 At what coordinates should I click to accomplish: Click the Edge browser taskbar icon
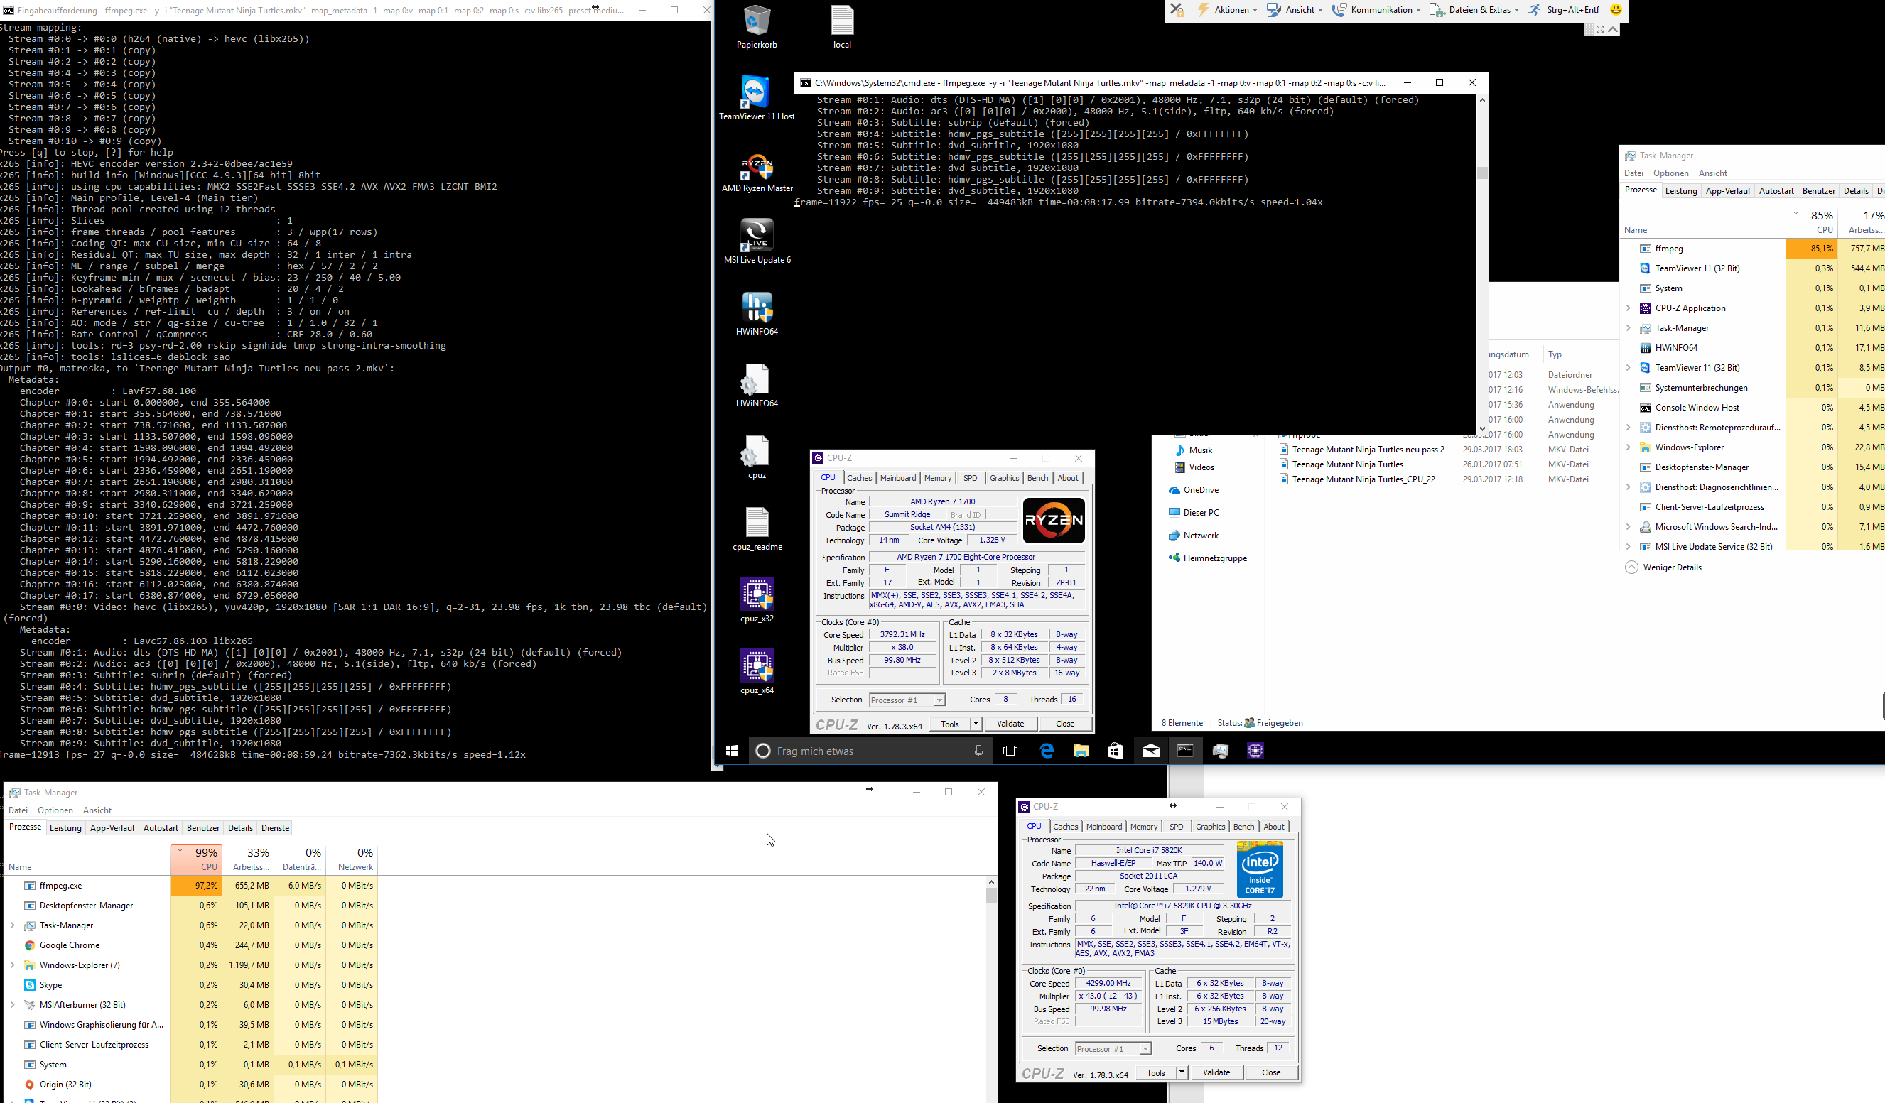pyautogui.click(x=1047, y=751)
